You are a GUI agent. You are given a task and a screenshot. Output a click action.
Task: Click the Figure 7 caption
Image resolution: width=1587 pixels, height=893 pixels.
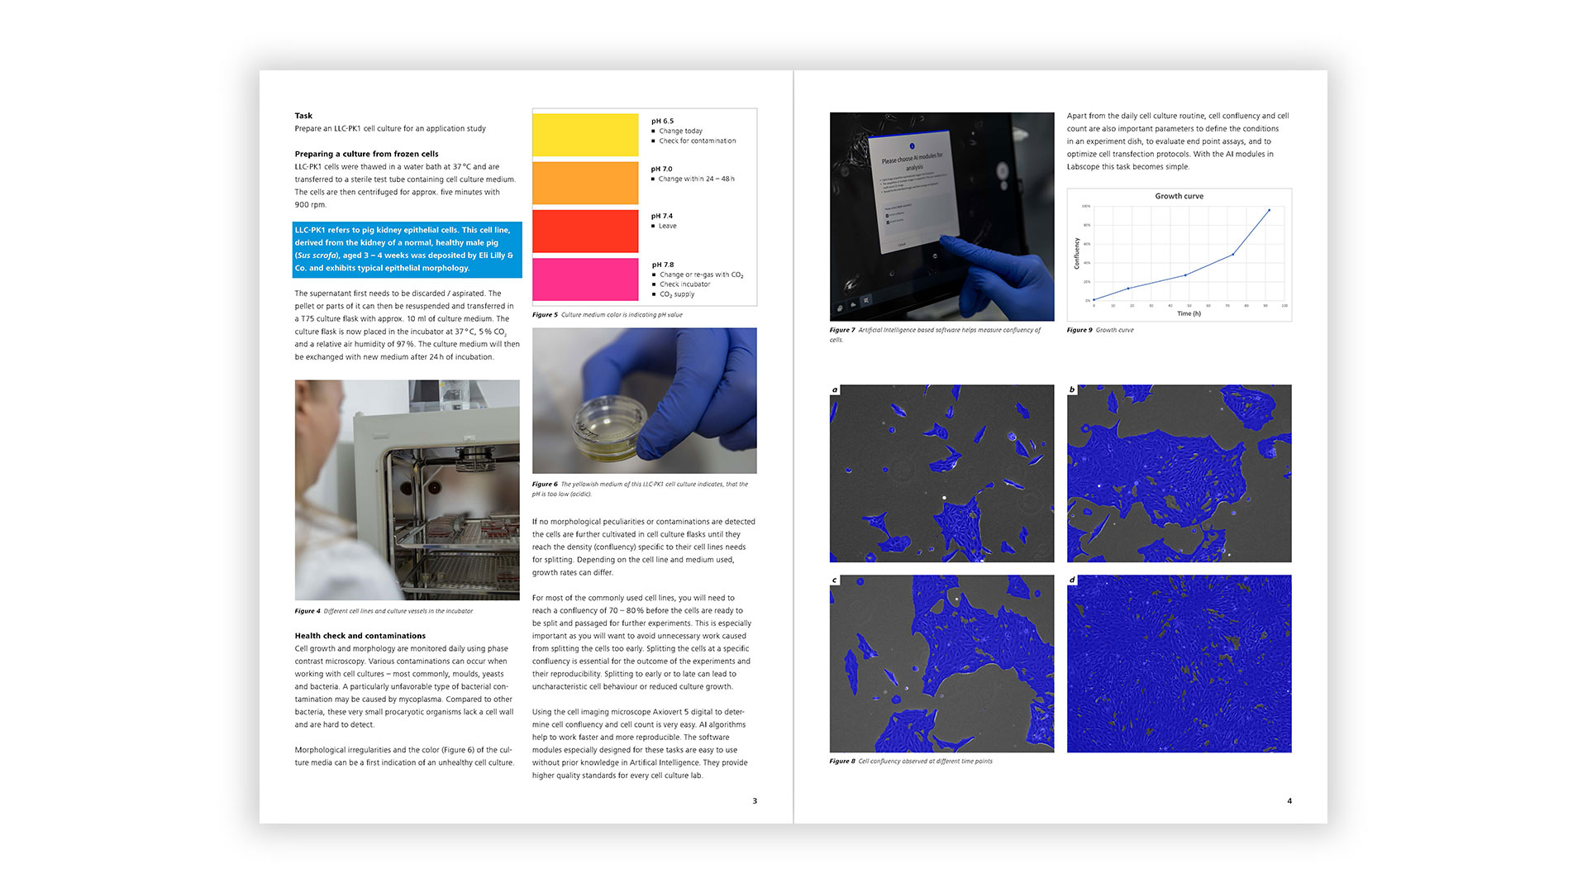coord(936,335)
